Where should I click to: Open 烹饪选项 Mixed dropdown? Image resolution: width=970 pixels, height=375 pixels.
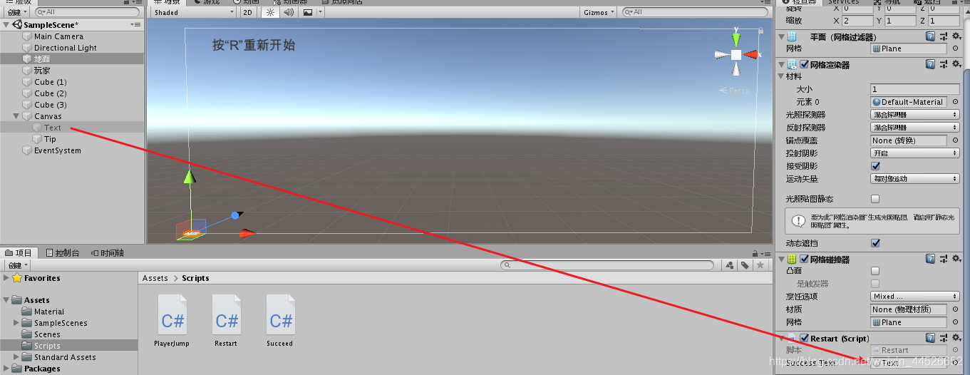(x=915, y=297)
